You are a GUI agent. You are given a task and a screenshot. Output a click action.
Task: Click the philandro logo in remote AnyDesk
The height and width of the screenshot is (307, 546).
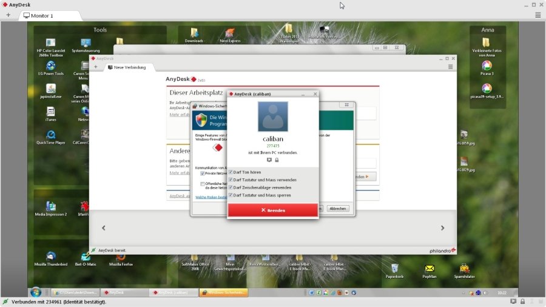(442, 250)
